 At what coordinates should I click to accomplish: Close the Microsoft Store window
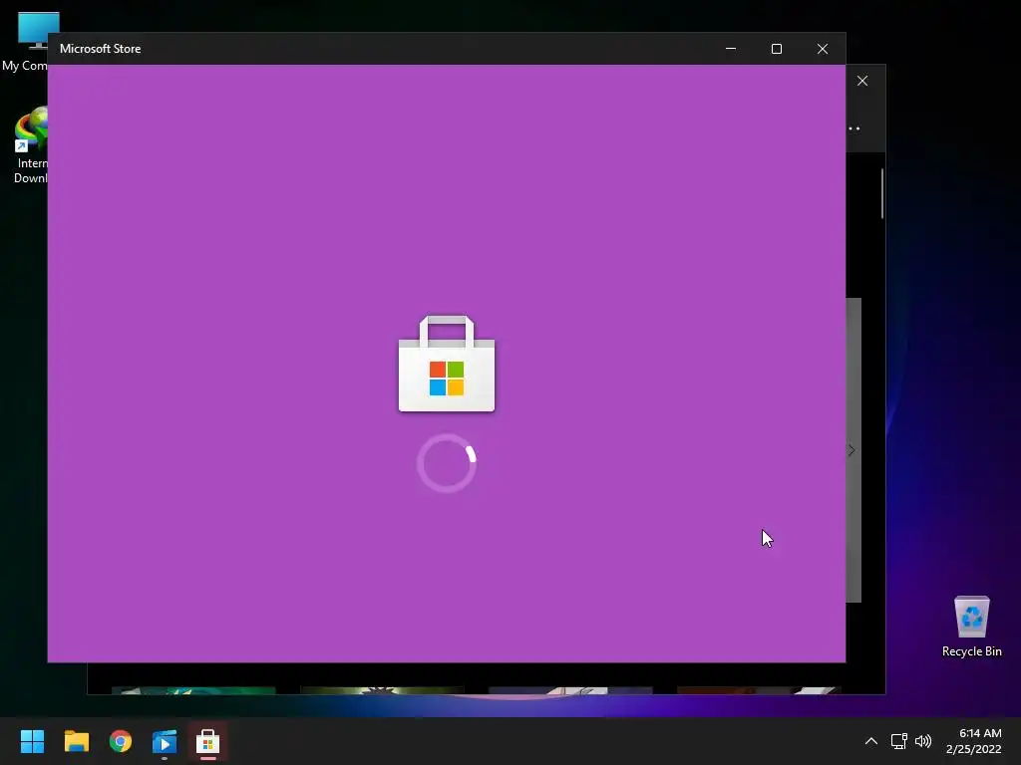click(x=823, y=49)
